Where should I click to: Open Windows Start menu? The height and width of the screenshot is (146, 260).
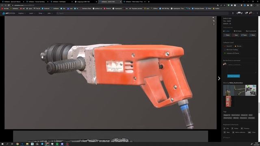[x=2, y=144]
